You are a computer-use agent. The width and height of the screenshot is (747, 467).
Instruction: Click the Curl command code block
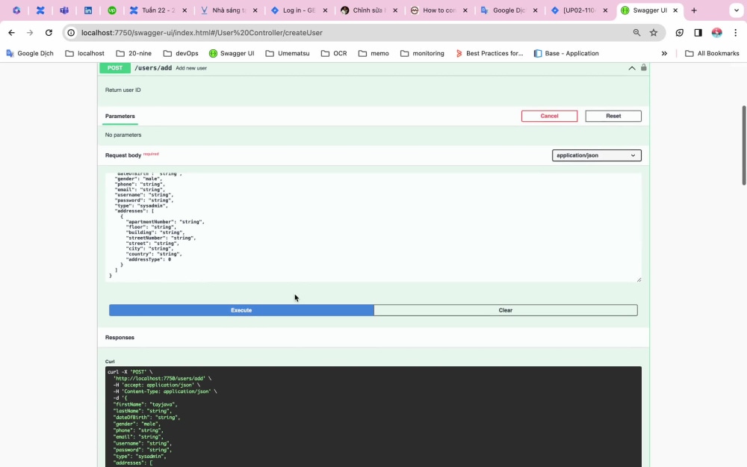[x=373, y=416]
